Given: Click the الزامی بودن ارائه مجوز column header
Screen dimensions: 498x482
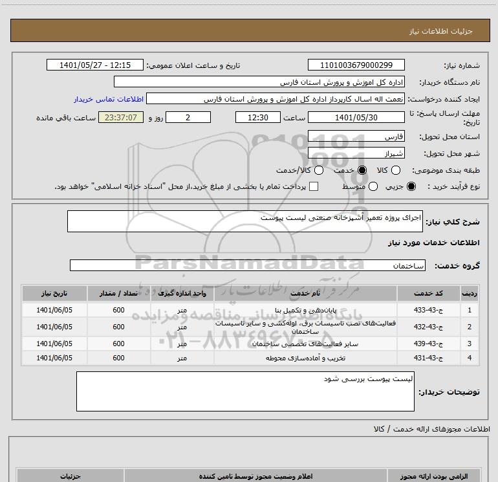Looking at the screenshot, I should click(434, 476).
